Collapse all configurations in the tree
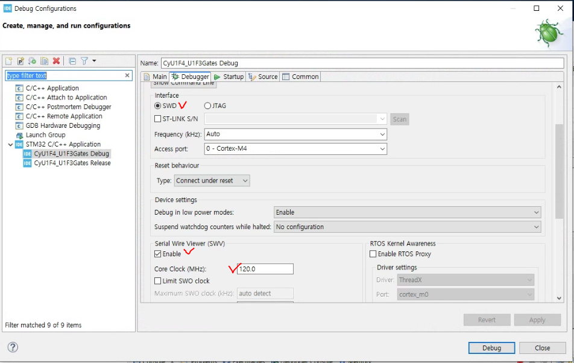574x363 pixels. 72,61
